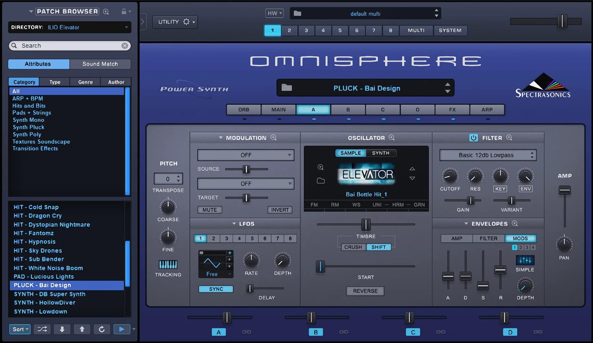Enable SYNC for the LFO
Image resolution: width=593 pixels, height=343 pixels.
pos(216,289)
